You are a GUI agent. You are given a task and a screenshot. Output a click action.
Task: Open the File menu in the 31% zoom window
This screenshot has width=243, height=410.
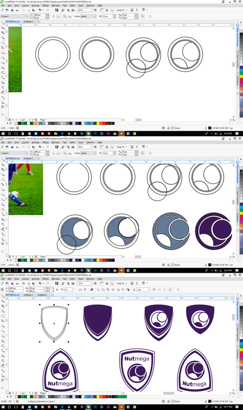click(3, 279)
